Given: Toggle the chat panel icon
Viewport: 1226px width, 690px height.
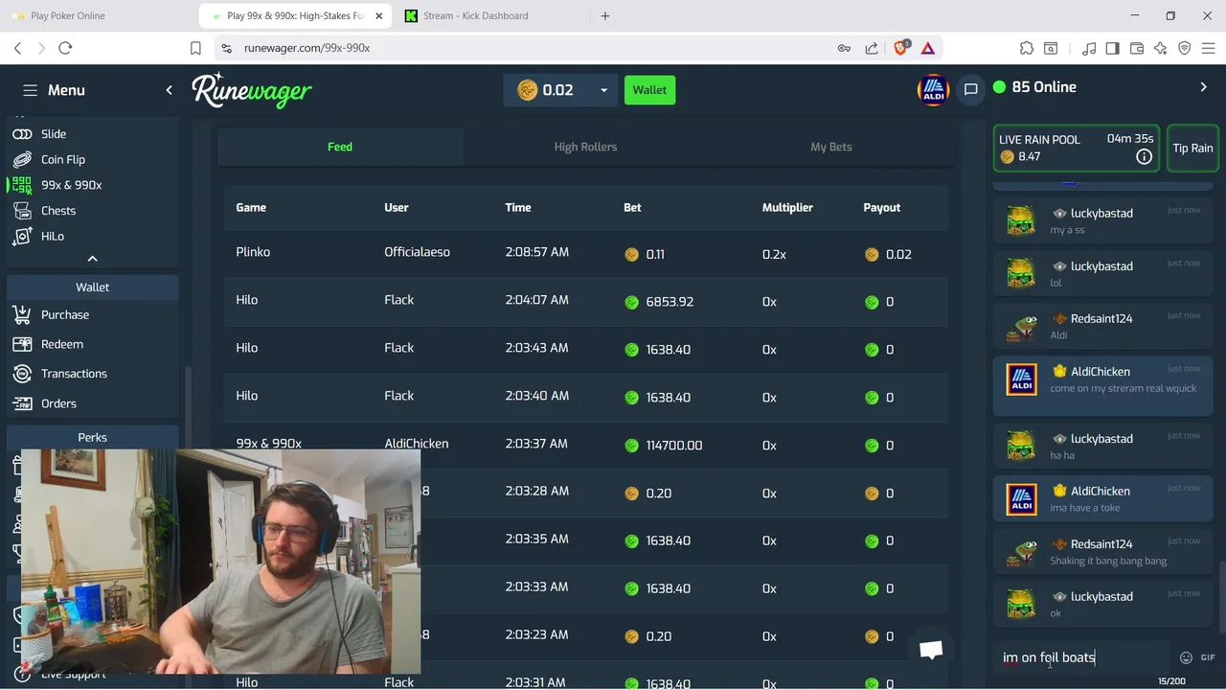Looking at the screenshot, I should (x=970, y=90).
